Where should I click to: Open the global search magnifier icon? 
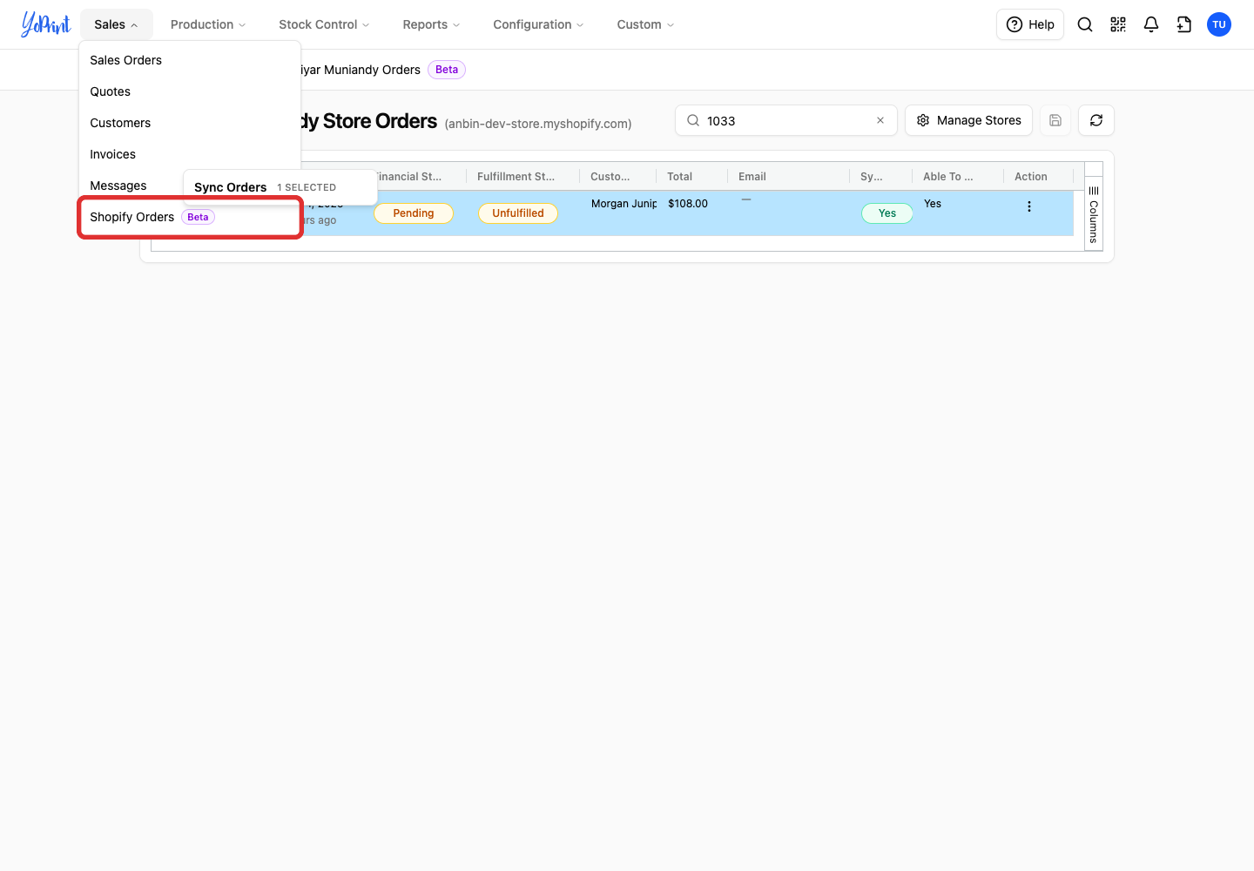pyautogui.click(x=1085, y=24)
